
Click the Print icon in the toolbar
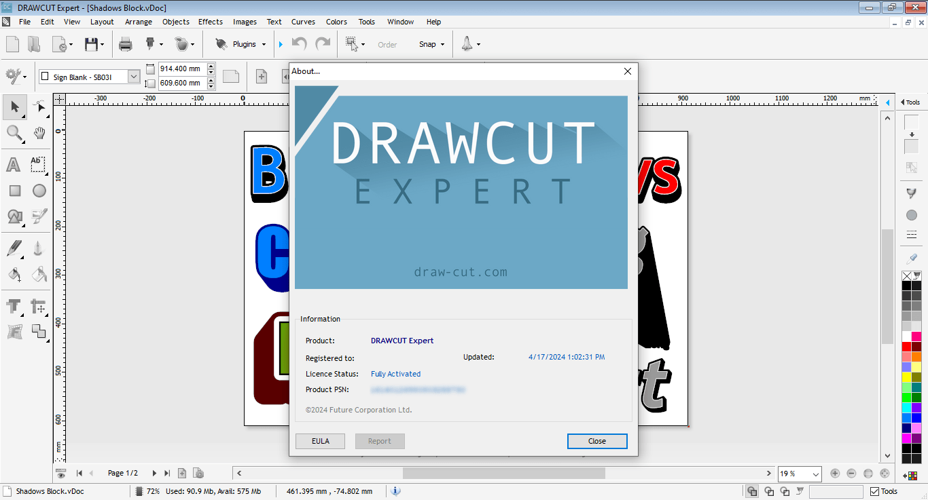(x=126, y=44)
